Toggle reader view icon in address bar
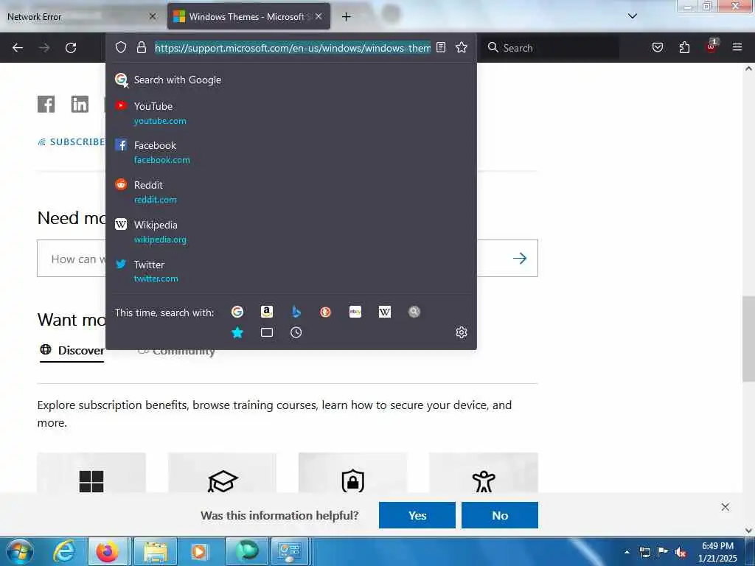 click(441, 47)
